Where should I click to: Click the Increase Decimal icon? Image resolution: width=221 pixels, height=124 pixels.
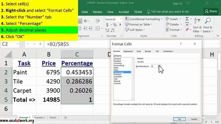tap(107, 30)
